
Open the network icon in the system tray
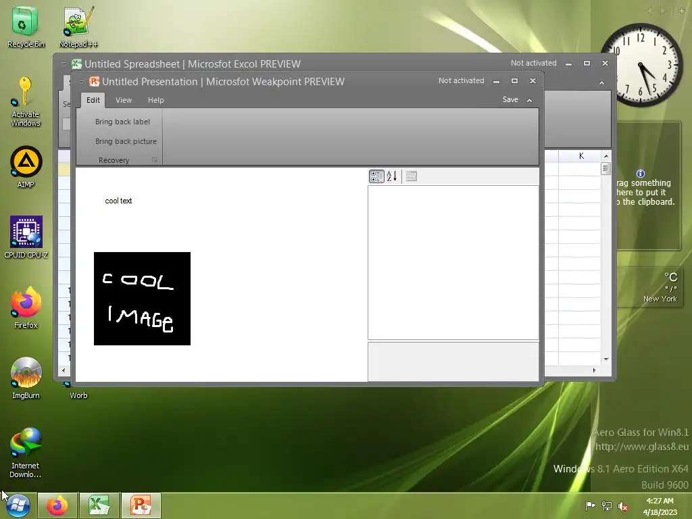pyautogui.click(x=607, y=506)
